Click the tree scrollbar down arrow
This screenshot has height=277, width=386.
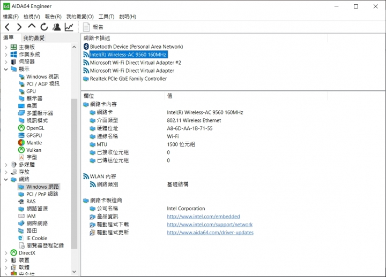pyautogui.click(x=74, y=272)
